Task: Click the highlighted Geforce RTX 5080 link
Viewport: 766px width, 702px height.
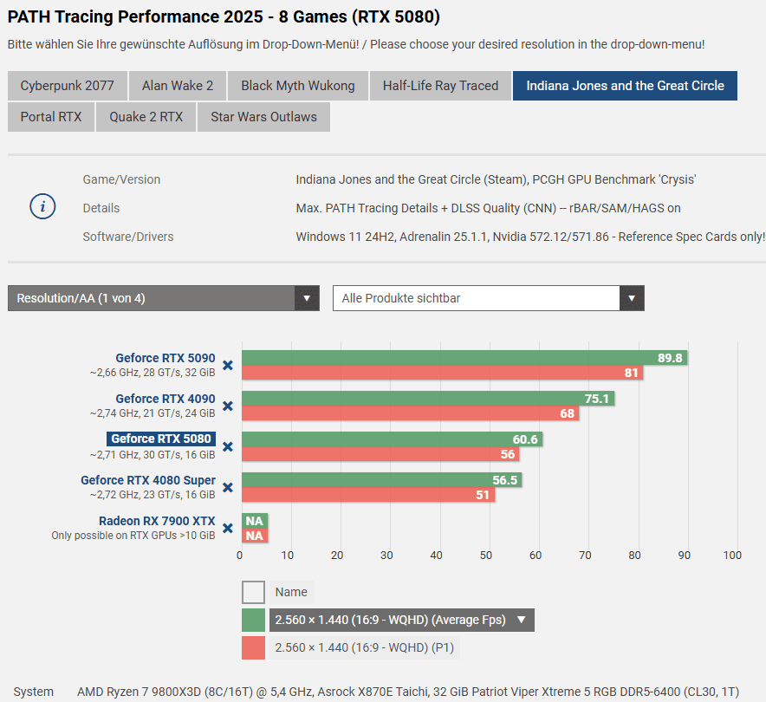Action: pyautogui.click(x=161, y=439)
